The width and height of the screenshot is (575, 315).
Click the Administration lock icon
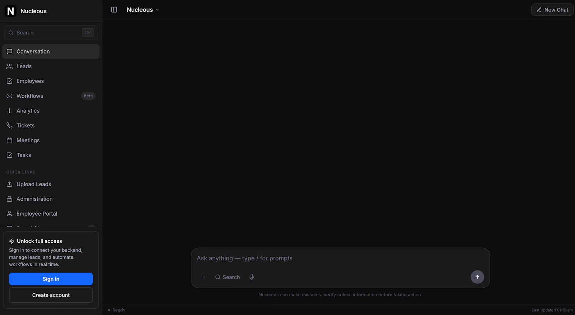point(10,199)
